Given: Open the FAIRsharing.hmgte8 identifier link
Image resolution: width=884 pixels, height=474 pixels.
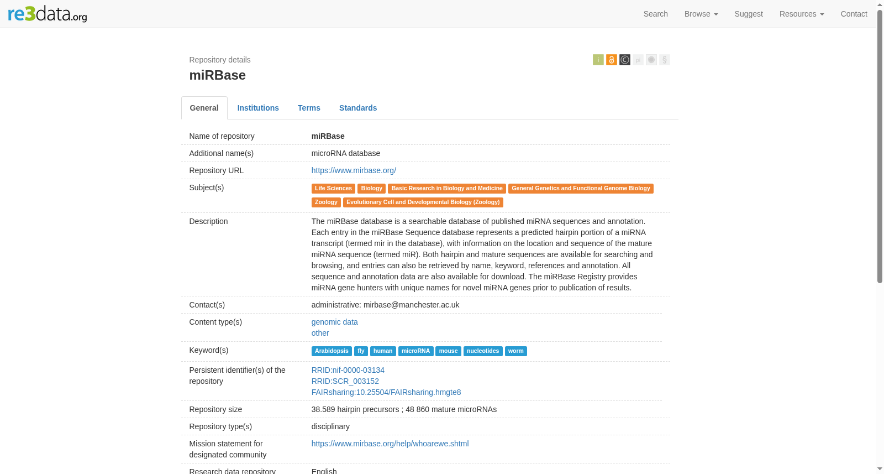Looking at the screenshot, I should tap(386, 392).
